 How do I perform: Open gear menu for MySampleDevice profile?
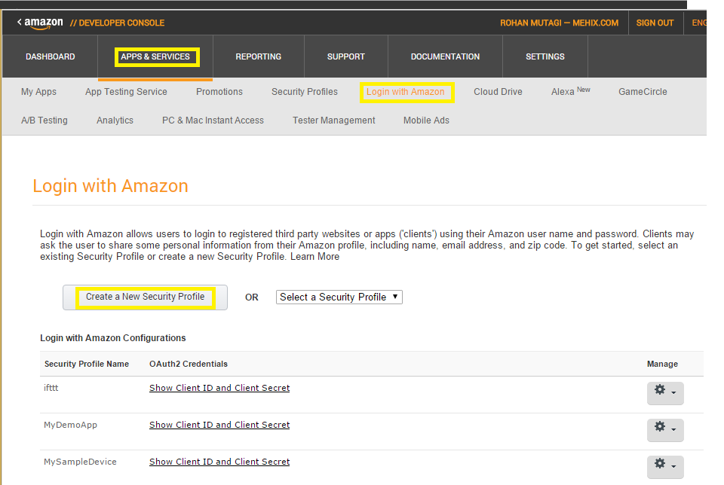(664, 465)
